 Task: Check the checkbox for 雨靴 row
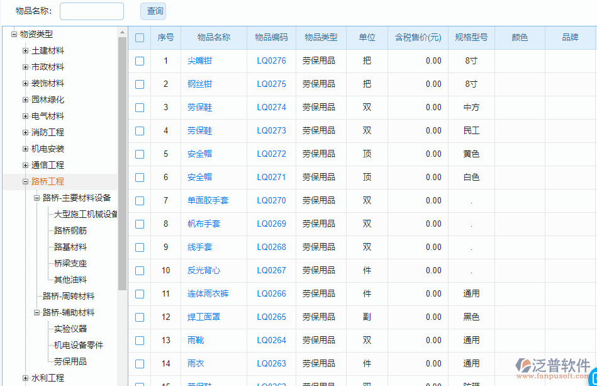coord(140,340)
